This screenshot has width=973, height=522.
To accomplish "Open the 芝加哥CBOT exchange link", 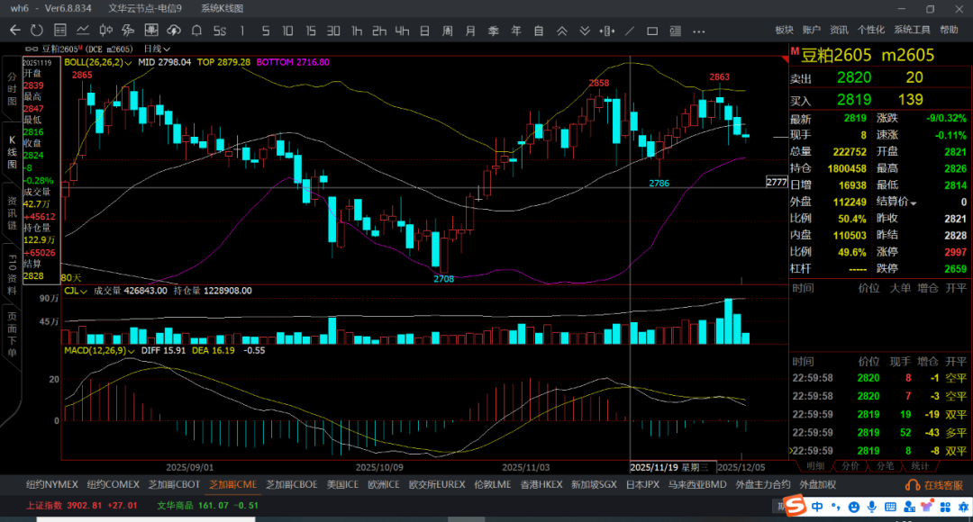I will coord(174,485).
